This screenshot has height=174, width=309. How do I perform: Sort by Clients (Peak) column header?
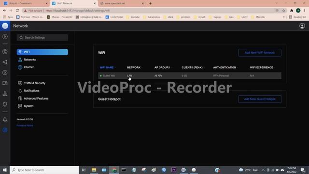(192, 68)
